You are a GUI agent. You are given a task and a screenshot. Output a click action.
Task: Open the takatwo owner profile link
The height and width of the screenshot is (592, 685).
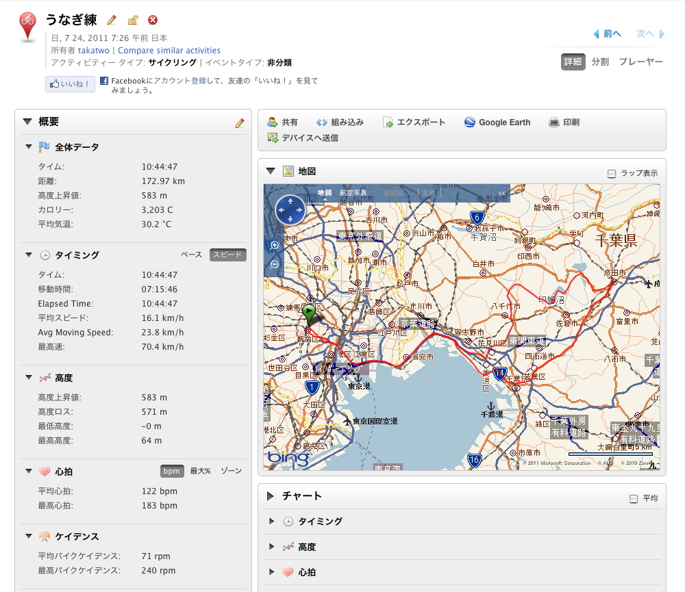pos(93,50)
